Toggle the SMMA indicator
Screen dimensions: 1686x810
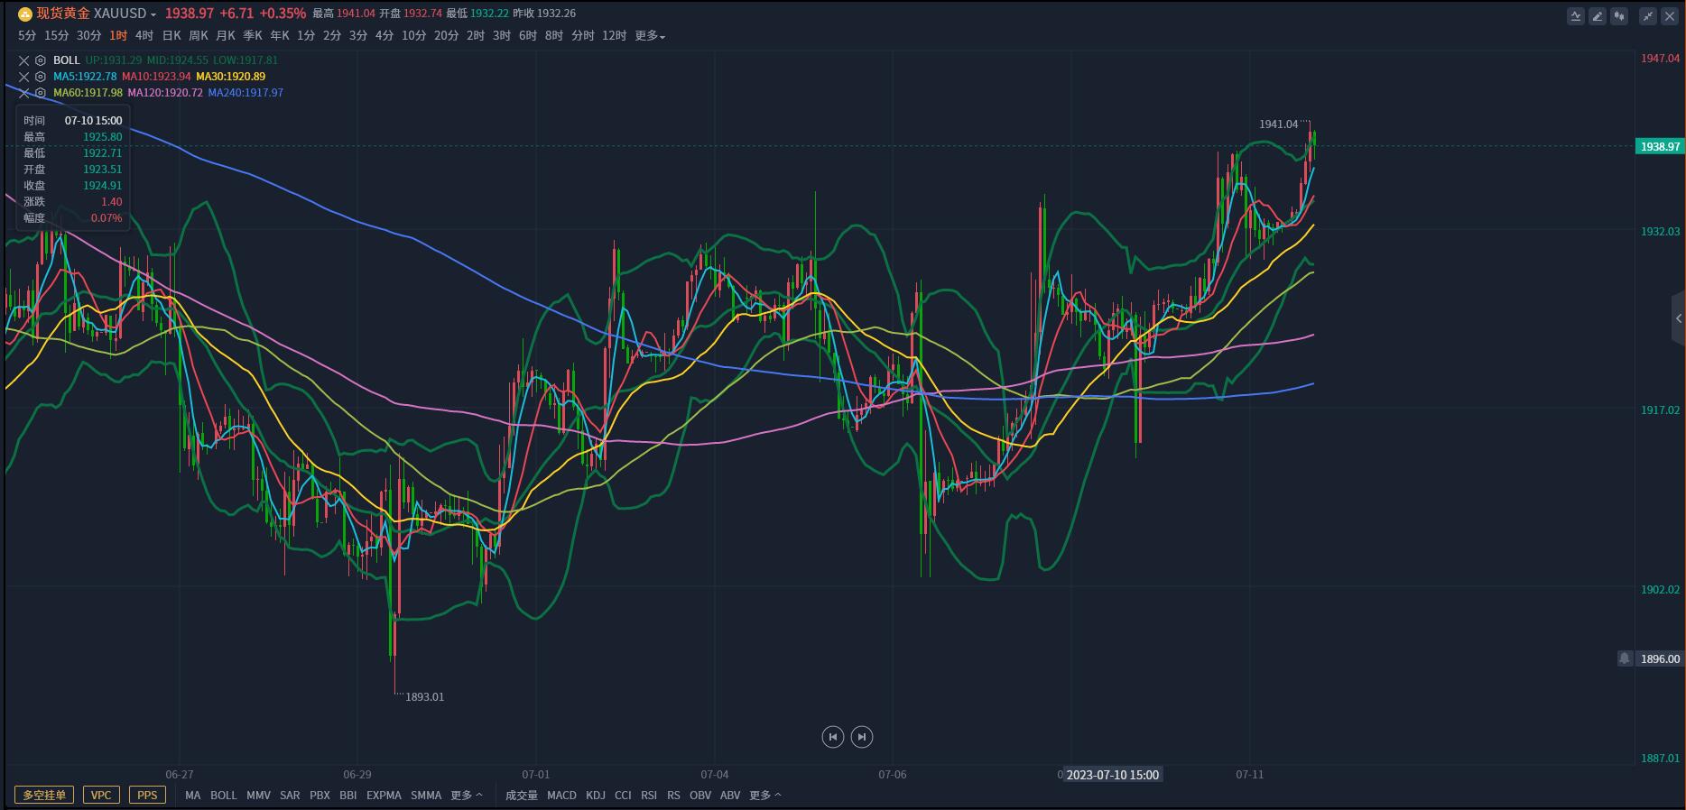coord(426,796)
